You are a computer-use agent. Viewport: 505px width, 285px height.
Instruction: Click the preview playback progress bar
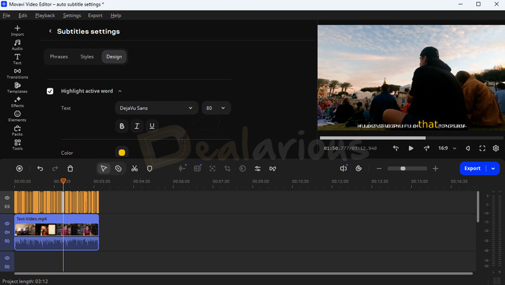(x=412, y=138)
